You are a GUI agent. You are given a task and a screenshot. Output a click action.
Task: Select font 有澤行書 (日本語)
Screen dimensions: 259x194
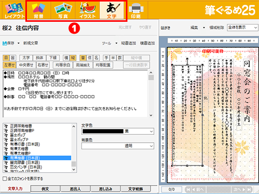(x=25, y=144)
